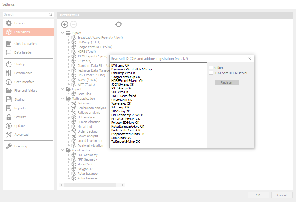Screen dimensions: 296x202
Task: Click the Security padlock icon
Action: (x=9, y=117)
